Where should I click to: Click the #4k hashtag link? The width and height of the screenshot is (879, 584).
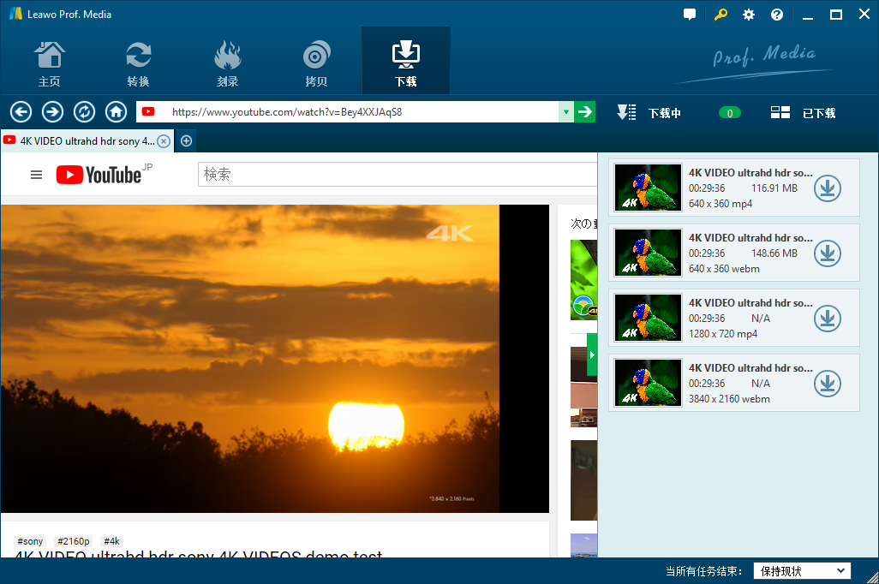click(x=111, y=541)
